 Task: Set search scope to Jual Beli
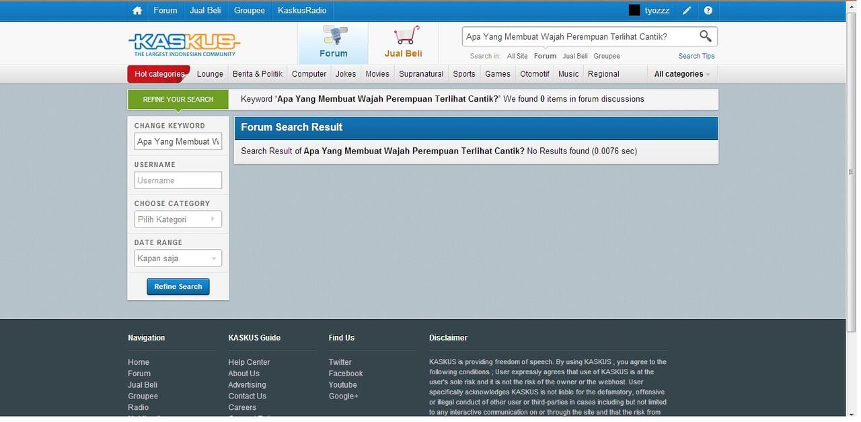(x=575, y=56)
